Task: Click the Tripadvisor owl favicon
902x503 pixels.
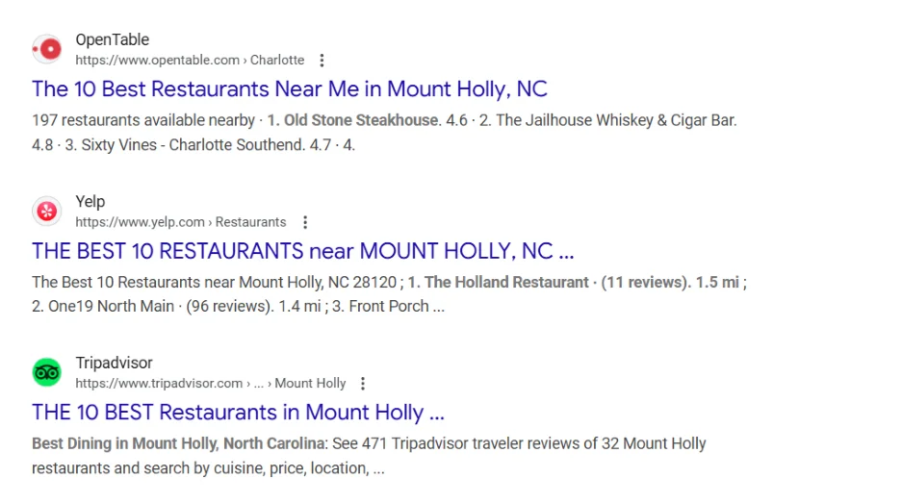Action: click(46, 372)
